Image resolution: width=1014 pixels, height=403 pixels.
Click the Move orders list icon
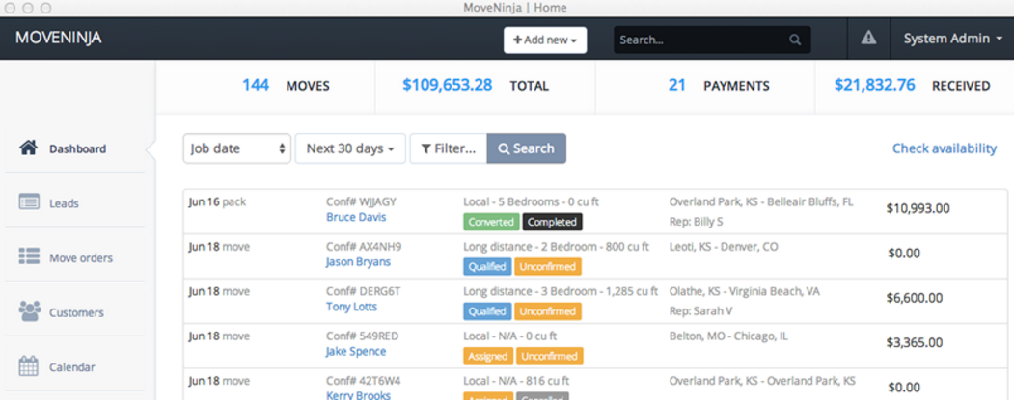coord(29,257)
